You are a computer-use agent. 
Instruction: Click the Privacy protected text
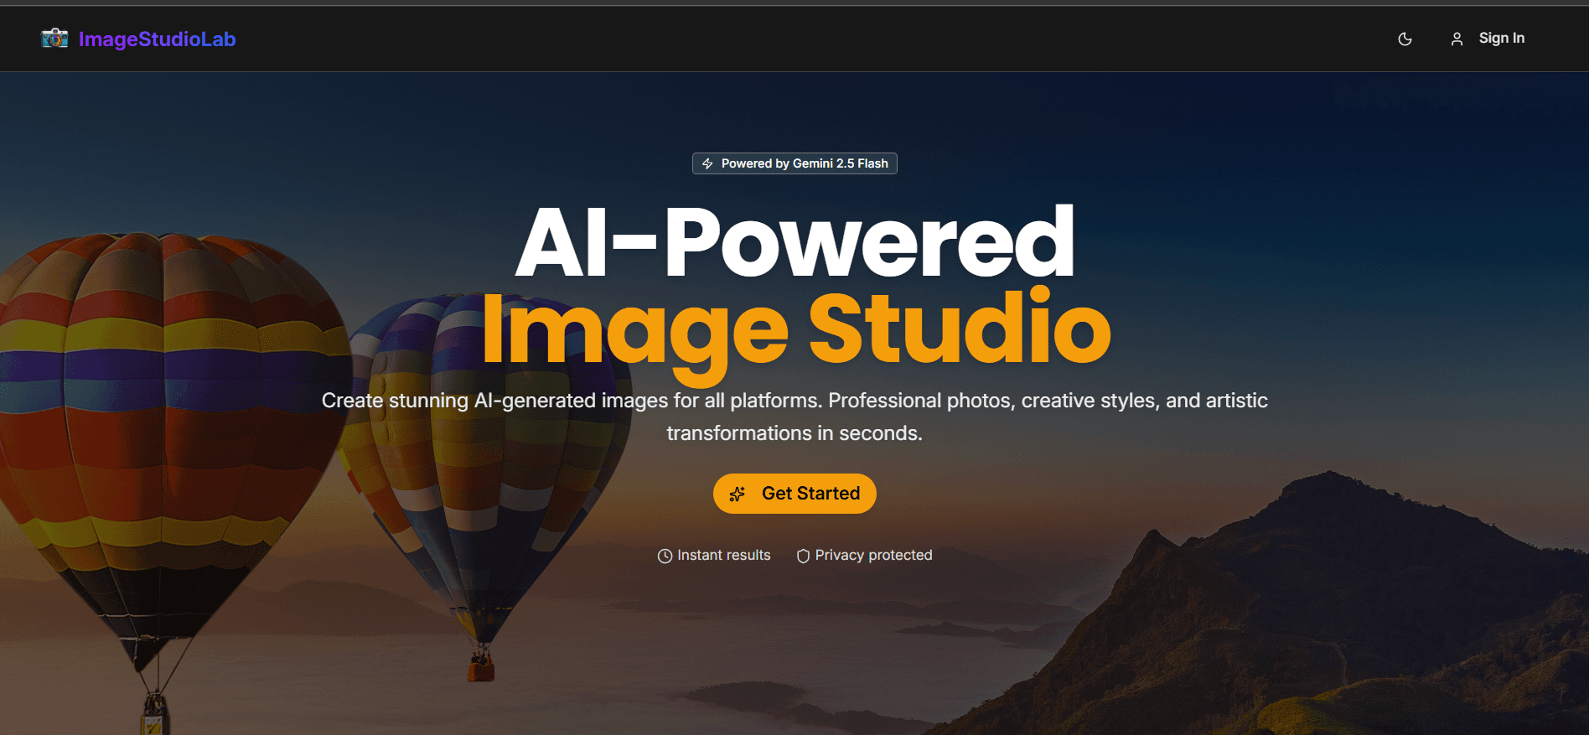[873, 555]
